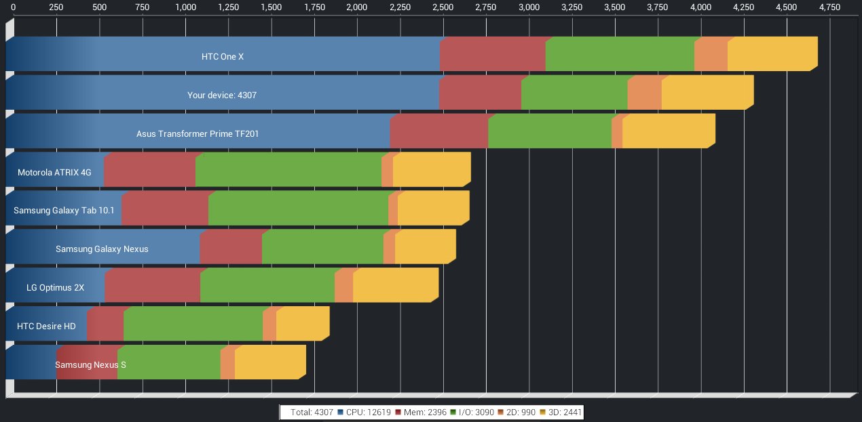The height and width of the screenshot is (422, 862).
Task: Click the "4,250" axis tick label
Action: pyautogui.click(x=744, y=7)
